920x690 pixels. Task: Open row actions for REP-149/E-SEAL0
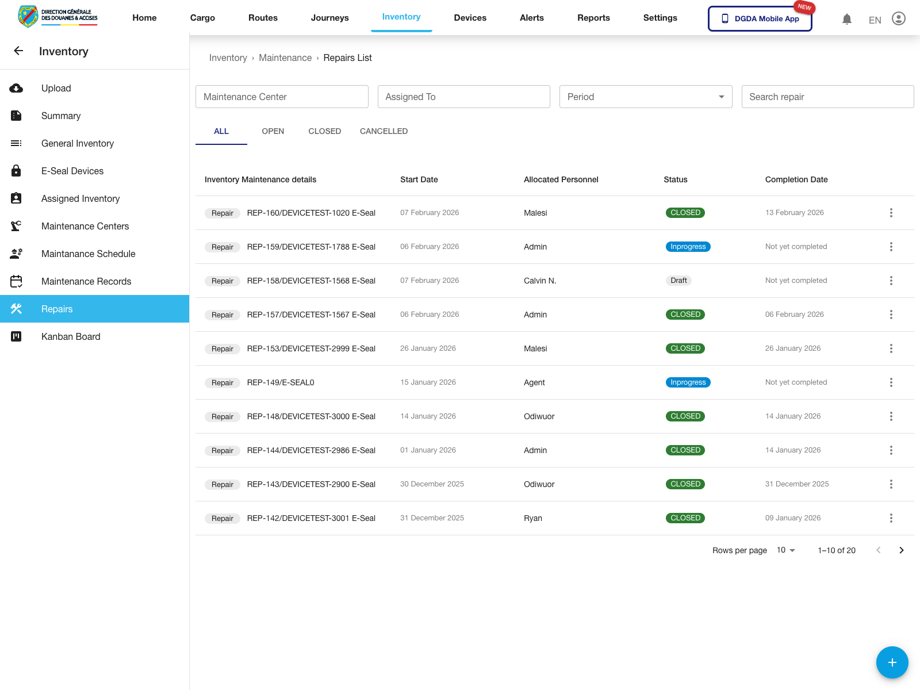tap(891, 382)
